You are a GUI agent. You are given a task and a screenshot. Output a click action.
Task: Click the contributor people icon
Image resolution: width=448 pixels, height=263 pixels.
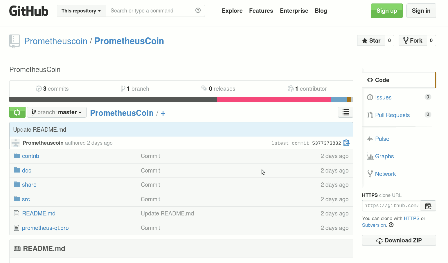(x=291, y=89)
